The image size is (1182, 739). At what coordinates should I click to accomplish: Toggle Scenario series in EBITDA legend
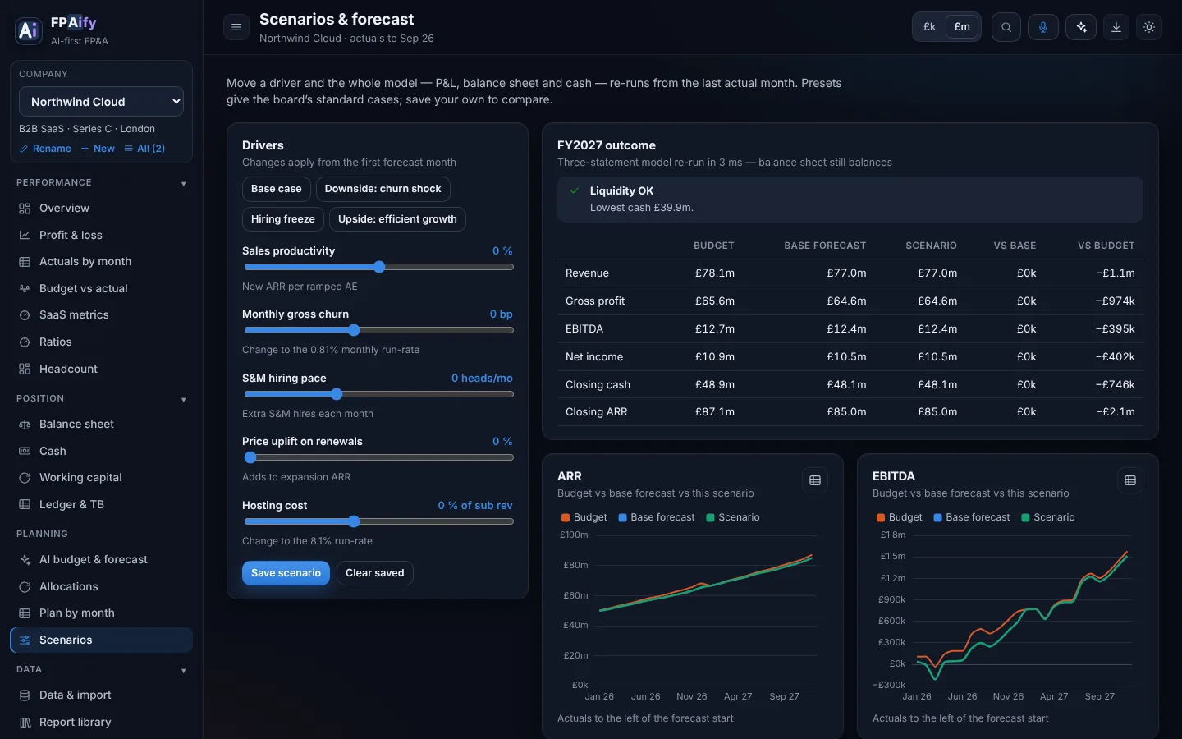[1048, 517]
